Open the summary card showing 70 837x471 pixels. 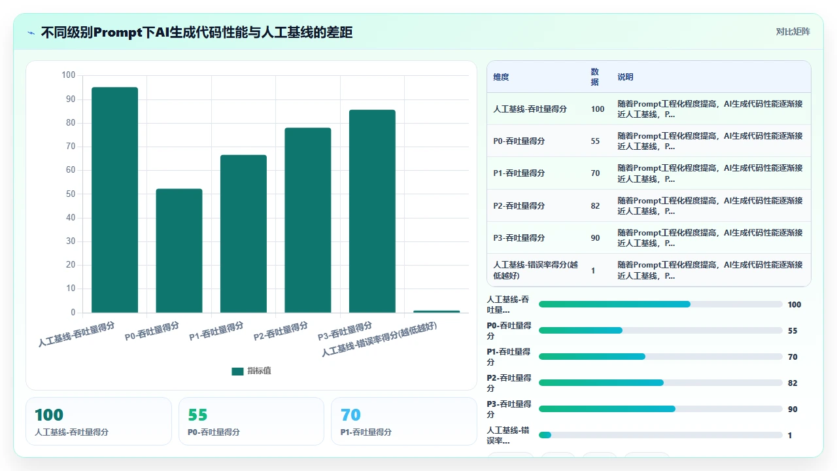click(x=404, y=421)
